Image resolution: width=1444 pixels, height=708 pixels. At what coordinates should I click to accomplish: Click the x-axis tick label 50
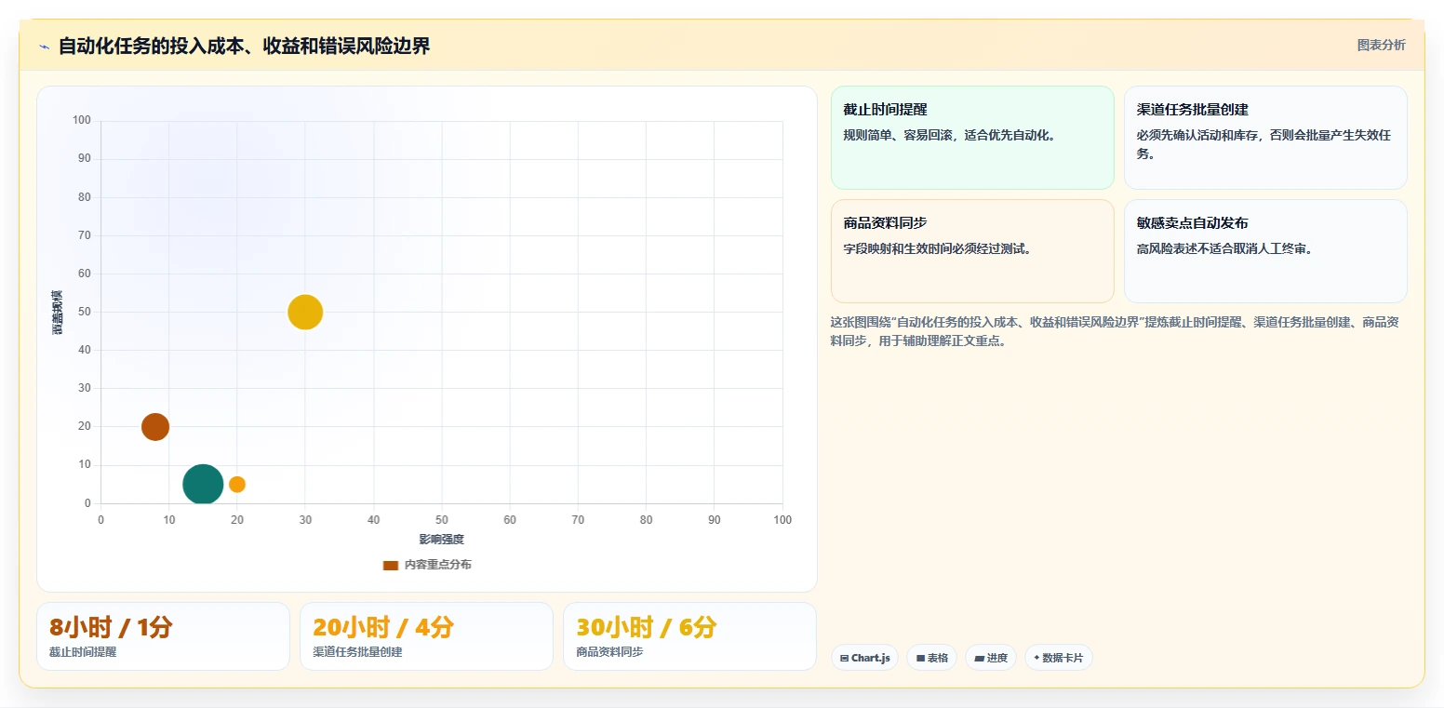pos(442,520)
